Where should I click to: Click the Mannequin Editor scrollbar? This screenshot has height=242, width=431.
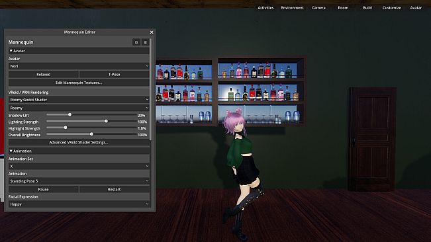[x=151, y=89]
